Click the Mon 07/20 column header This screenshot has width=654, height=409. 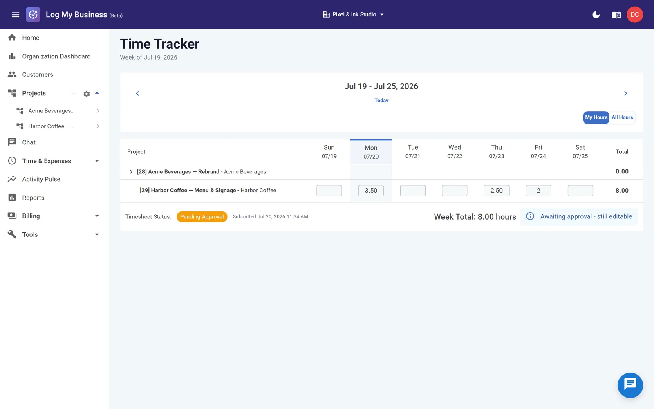pyautogui.click(x=371, y=152)
